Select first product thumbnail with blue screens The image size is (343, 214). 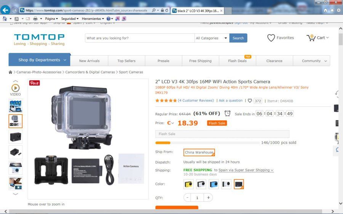[15, 105]
